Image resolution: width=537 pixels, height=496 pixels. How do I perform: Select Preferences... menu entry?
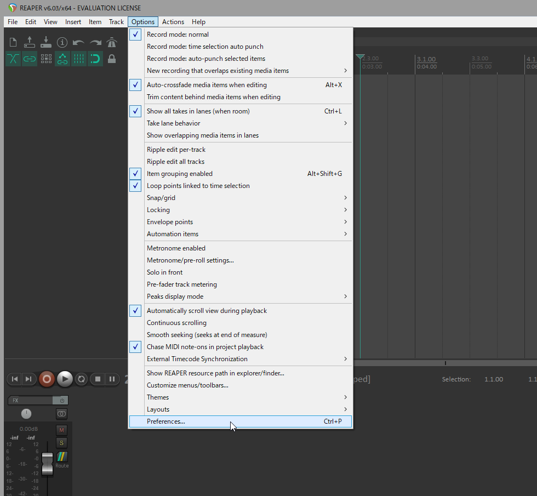[x=166, y=421]
